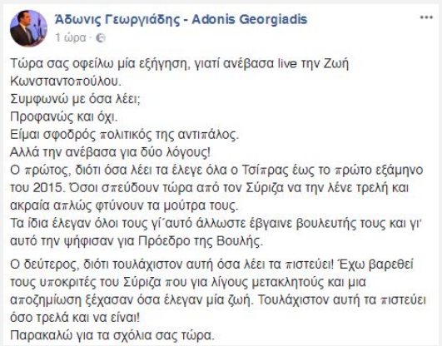The image size is (442, 346).
Task: Open the post options three-dot menu
Action: click(x=426, y=17)
